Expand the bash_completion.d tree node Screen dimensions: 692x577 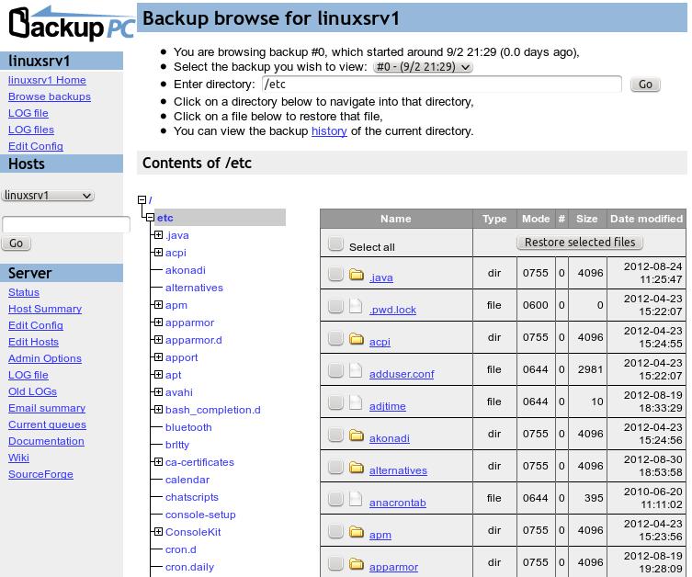158,410
